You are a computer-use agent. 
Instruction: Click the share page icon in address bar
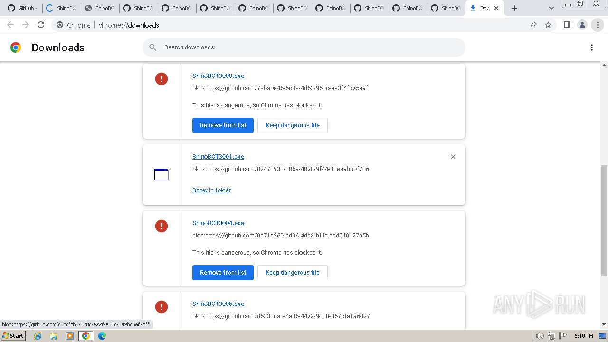533,25
